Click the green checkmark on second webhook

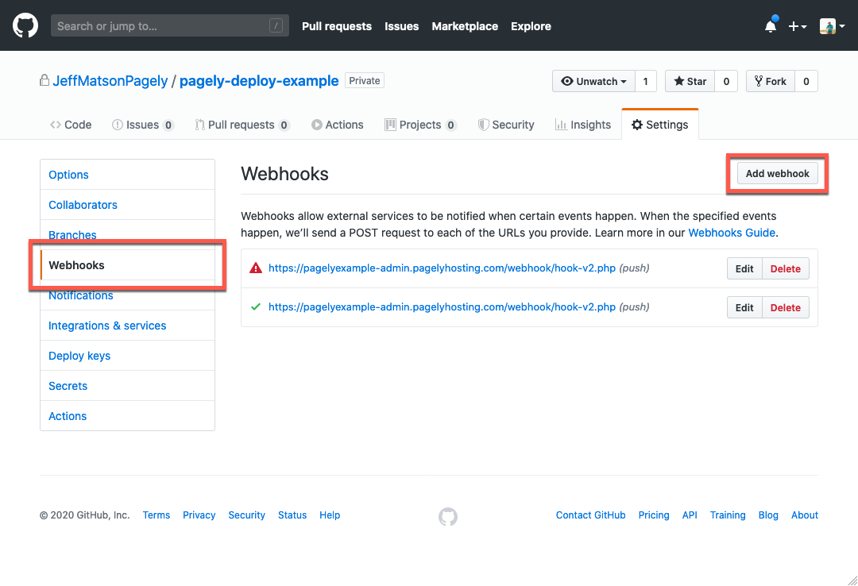click(256, 307)
